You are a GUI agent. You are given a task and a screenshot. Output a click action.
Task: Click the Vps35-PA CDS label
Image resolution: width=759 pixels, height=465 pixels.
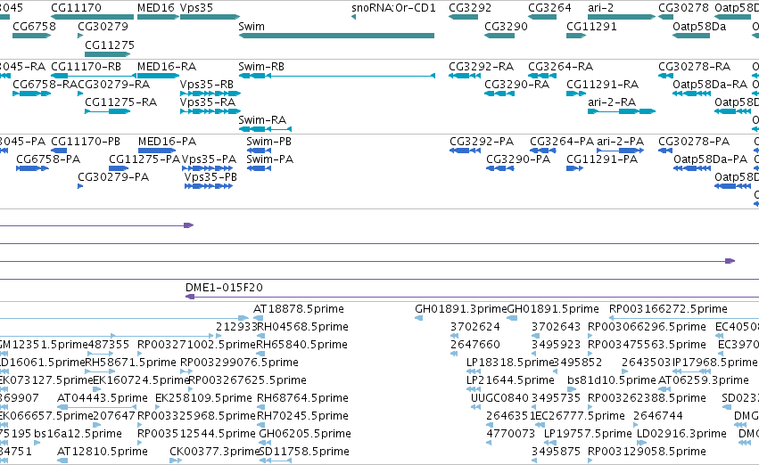(209, 159)
